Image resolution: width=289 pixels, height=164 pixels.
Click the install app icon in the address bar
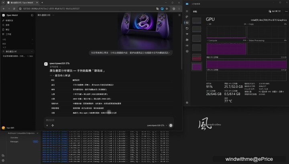162,9
